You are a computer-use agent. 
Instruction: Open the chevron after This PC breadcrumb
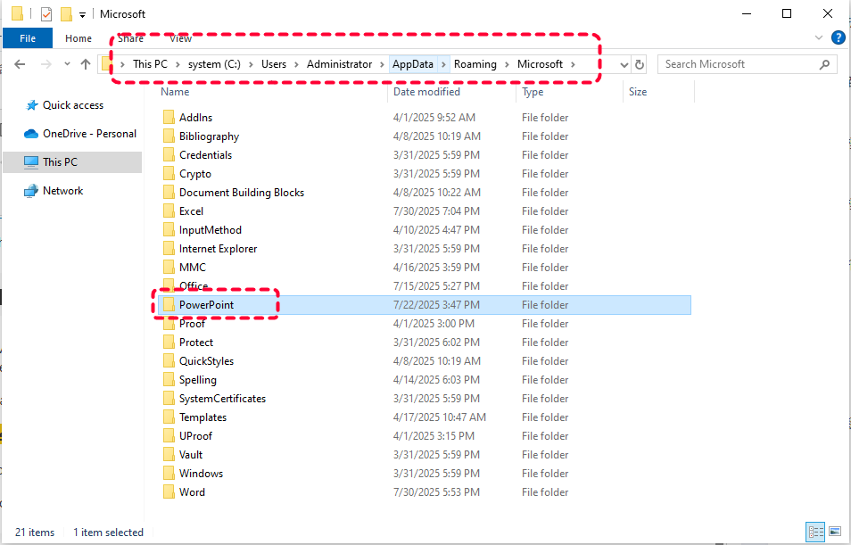tap(178, 64)
